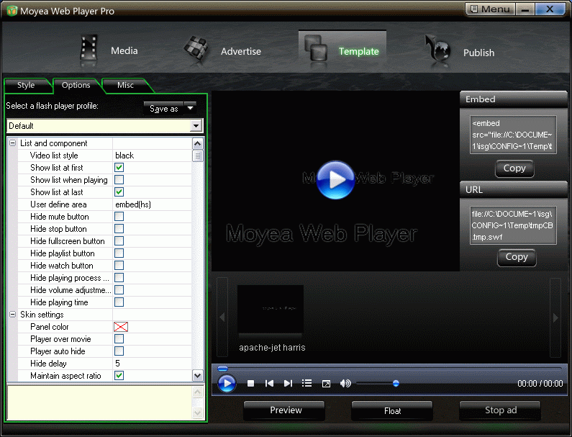This screenshot has width=572, height=437.
Task: Click the Preview button
Action: (286, 410)
